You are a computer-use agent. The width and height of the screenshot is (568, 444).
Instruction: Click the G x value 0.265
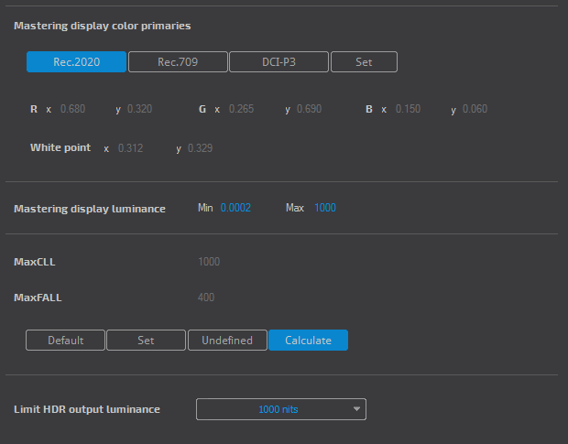point(241,109)
